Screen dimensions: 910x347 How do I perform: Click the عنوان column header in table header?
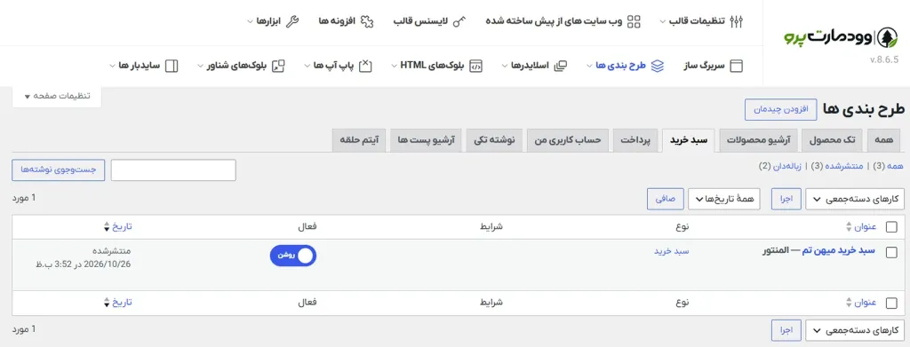point(866,226)
